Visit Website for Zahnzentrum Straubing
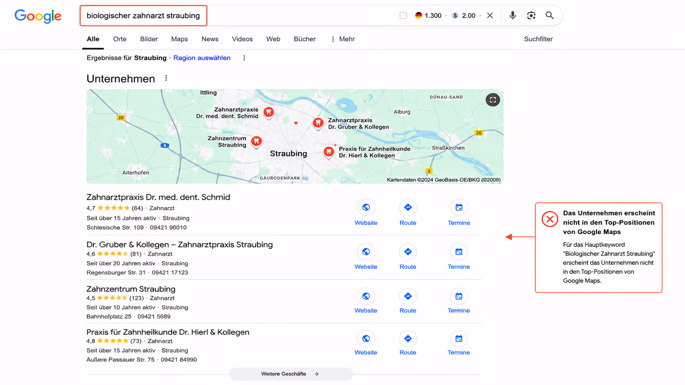The height and width of the screenshot is (385, 685). (366, 301)
